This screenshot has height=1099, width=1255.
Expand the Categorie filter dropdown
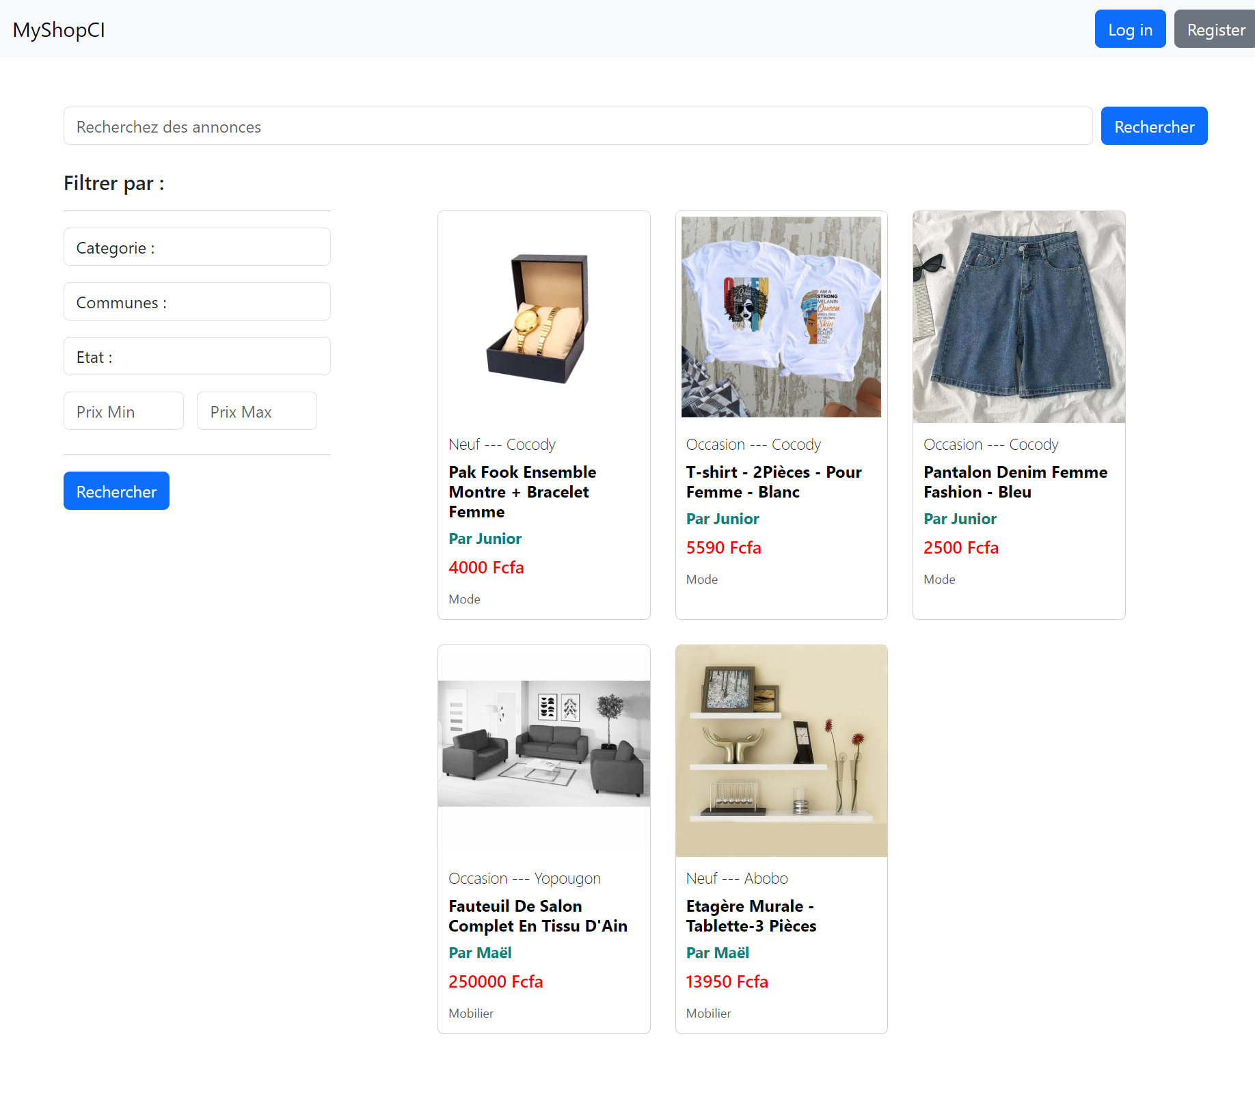pos(197,247)
